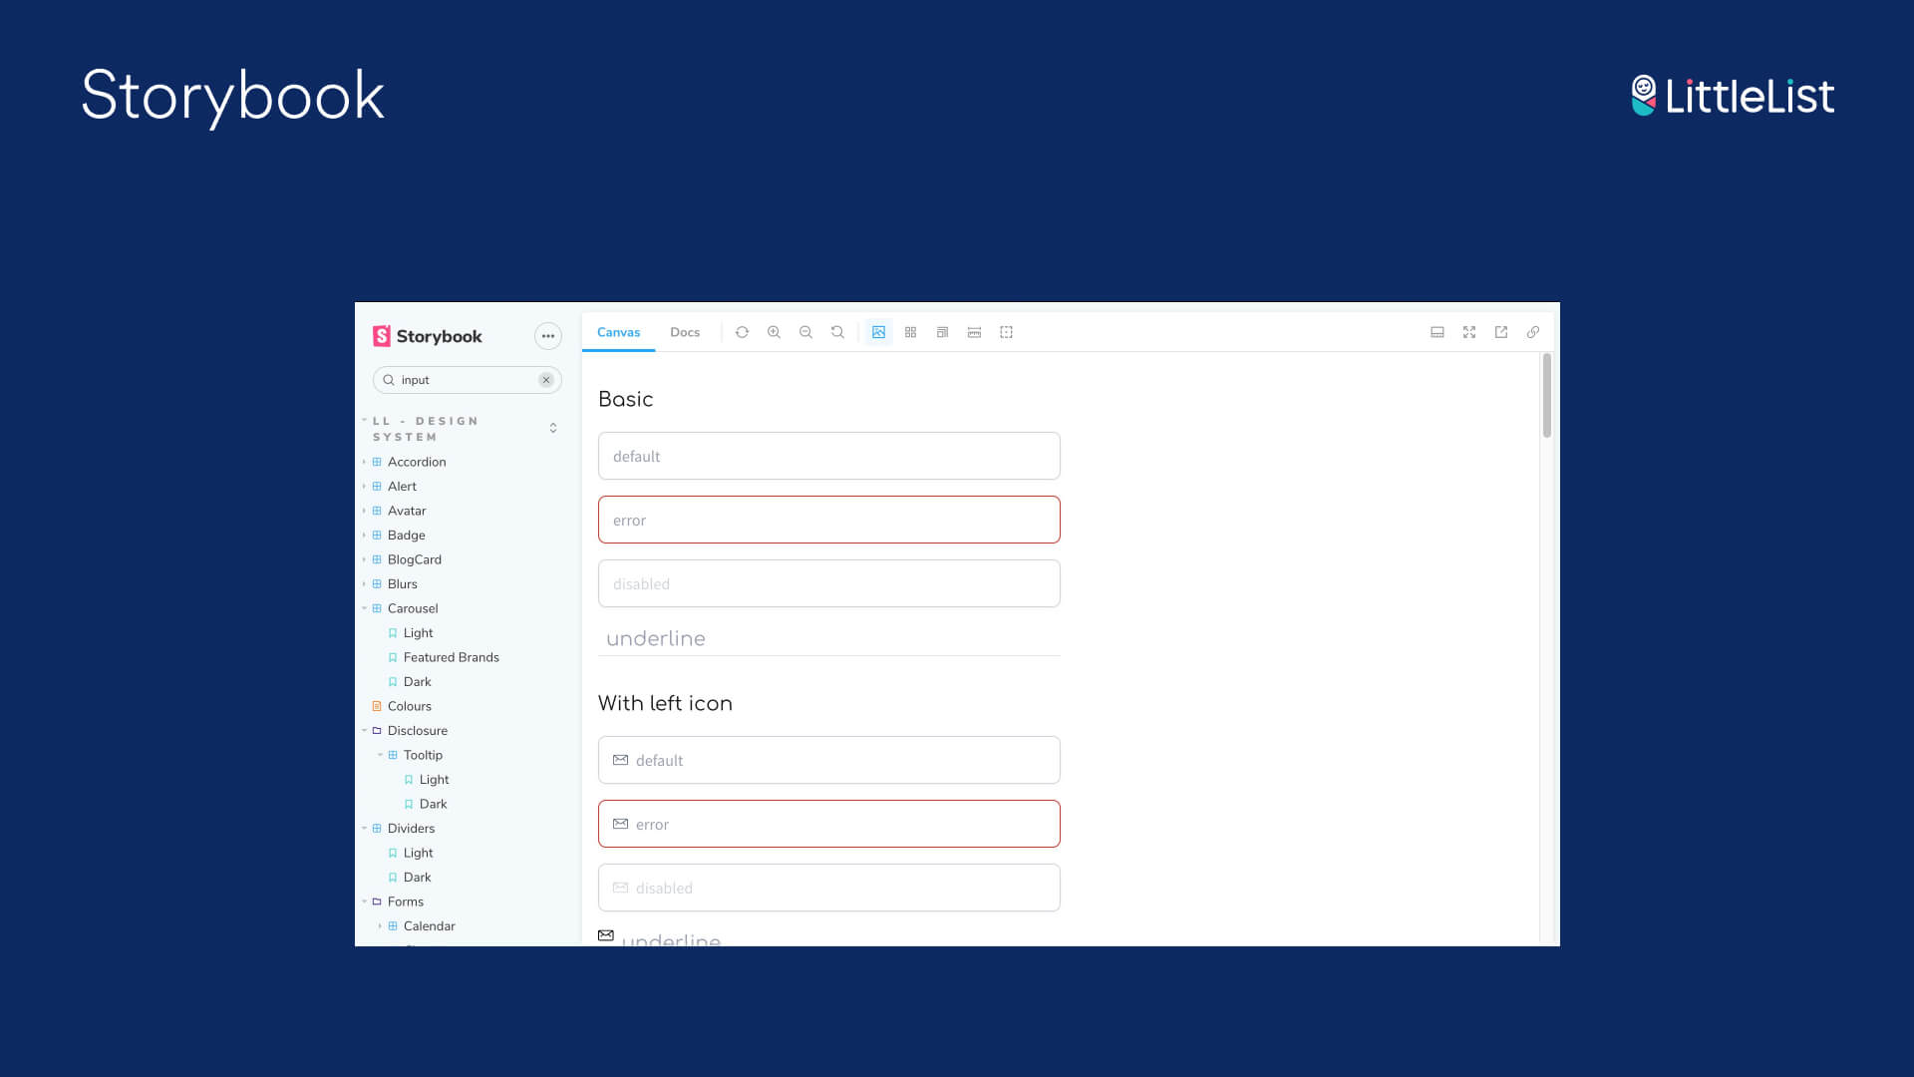Click the Storybook logo in the sidebar
This screenshot has height=1077, width=1914.
pos(427,336)
